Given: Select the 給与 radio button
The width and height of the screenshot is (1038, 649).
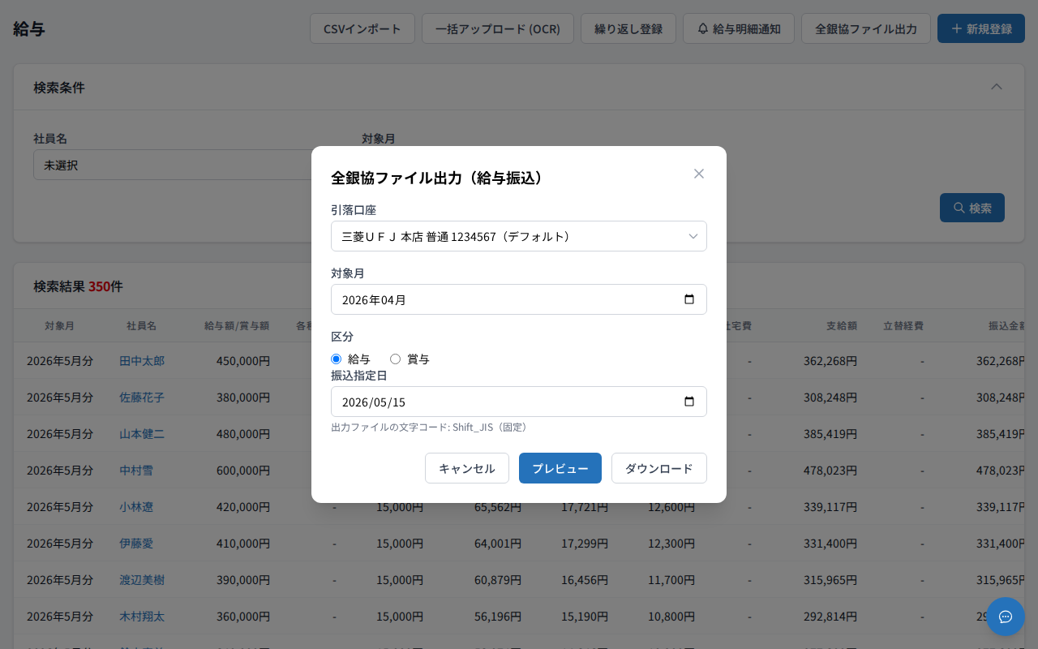Looking at the screenshot, I should pos(336,359).
